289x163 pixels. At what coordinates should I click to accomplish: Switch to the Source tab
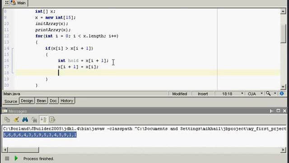tap(11, 101)
